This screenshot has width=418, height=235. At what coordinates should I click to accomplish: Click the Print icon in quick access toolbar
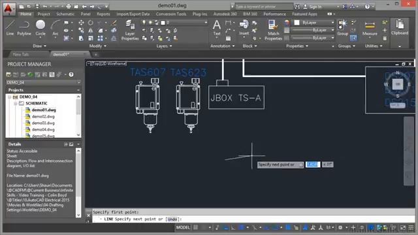69,7
